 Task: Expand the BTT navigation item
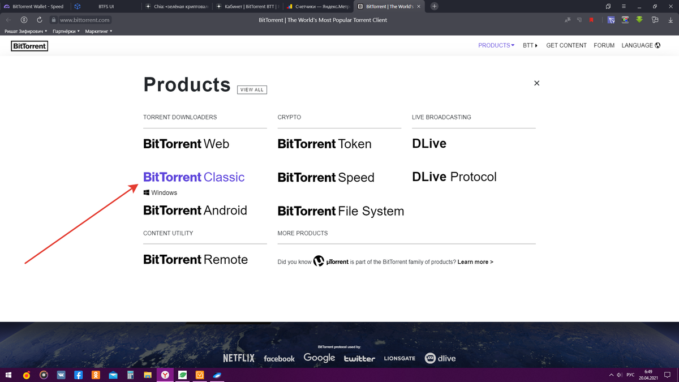pyautogui.click(x=530, y=45)
